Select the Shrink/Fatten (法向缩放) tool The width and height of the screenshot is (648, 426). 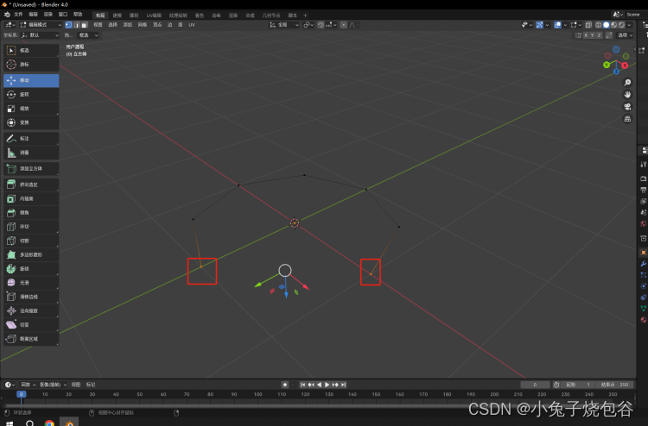click(x=31, y=311)
